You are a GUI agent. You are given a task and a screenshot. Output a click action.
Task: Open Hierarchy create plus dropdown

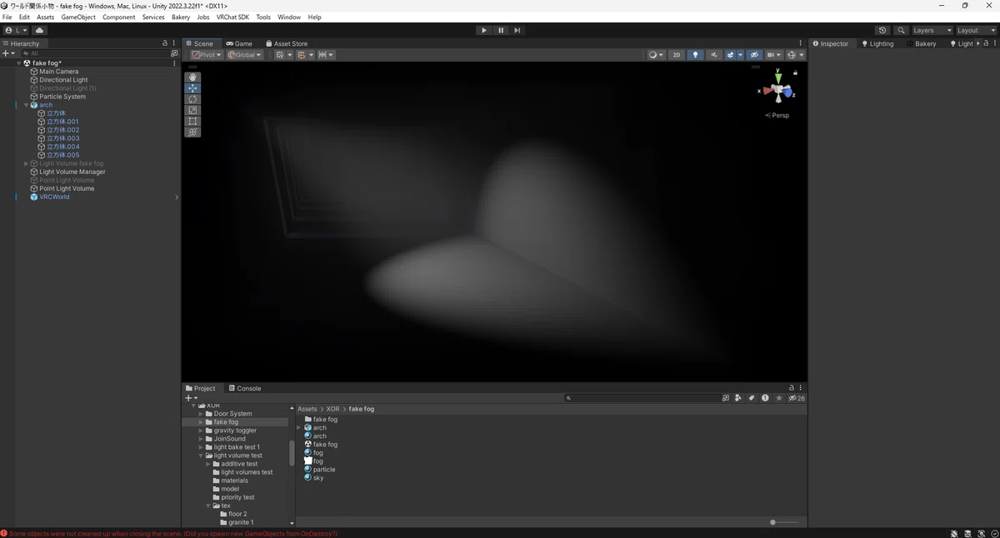click(8, 53)
